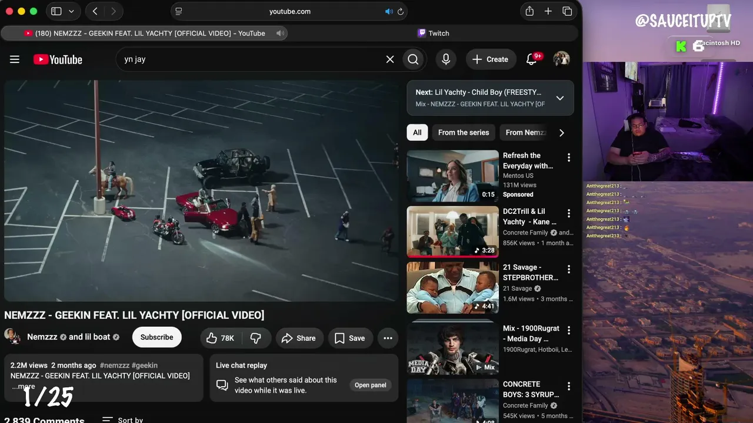Select the 'All' filter chip
Screen dimensions: 753x423
[417, 132]
